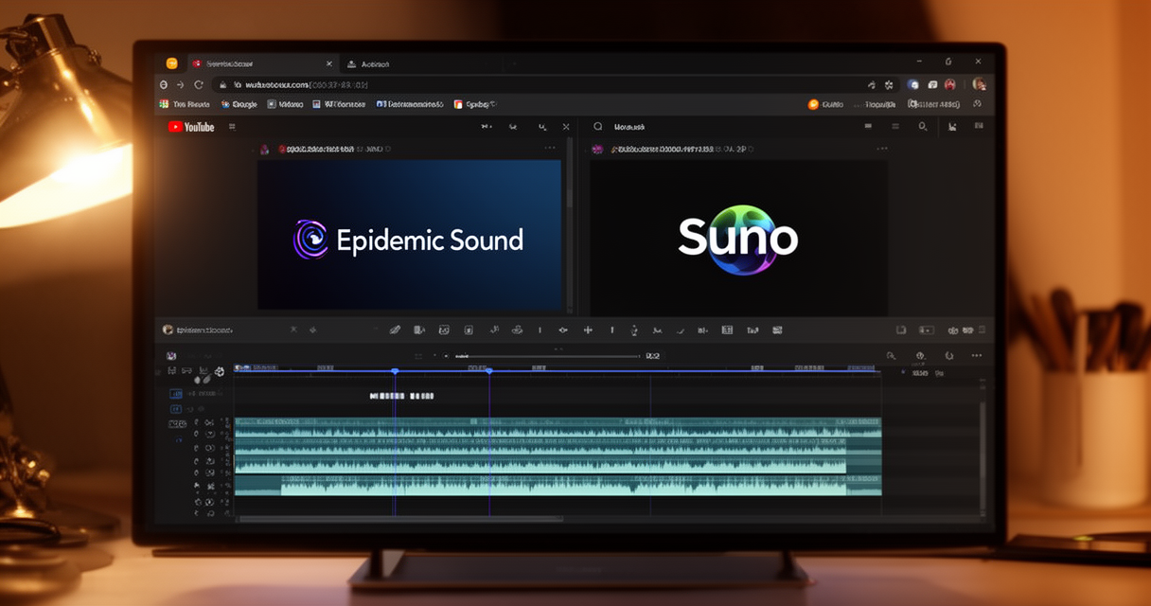This screenshot has width=1151, height=606.
Task: Click the plus-shaped icon in the editor toolbar
Action: 588,330
